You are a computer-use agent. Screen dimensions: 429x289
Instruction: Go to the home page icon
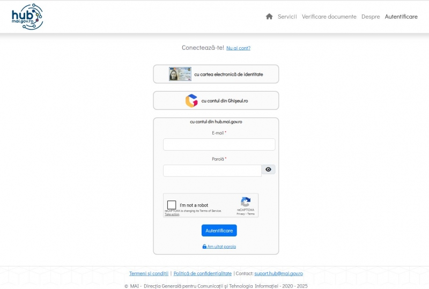[269, 17]
